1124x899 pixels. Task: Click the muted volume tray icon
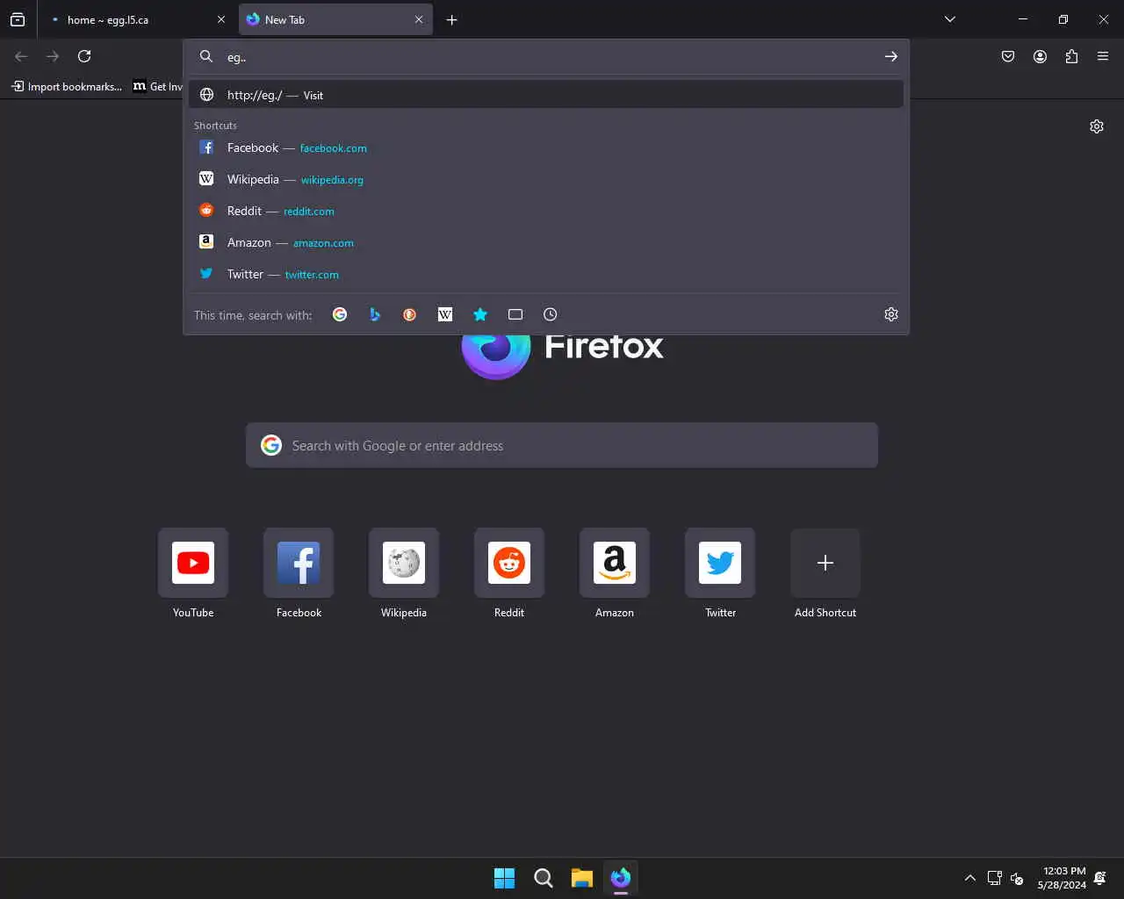pyautogui.click(x=1018, y=878)
